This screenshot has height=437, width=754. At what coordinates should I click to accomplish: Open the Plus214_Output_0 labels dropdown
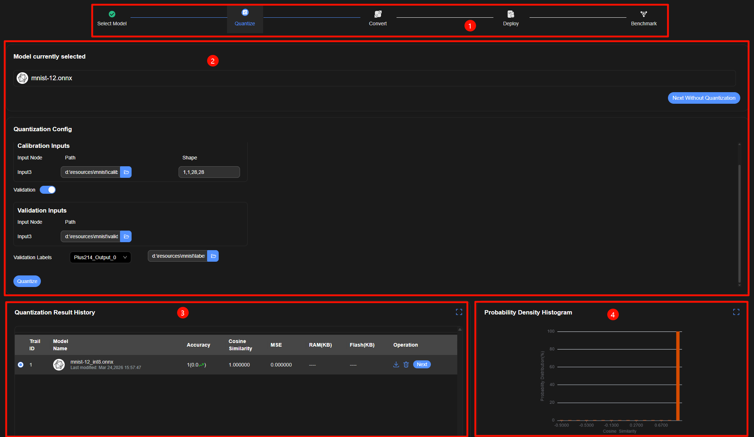(100, 257)
